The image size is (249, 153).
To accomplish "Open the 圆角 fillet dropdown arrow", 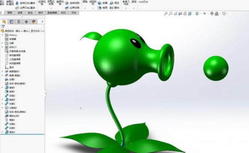I will pyautogui.click(x=85, y=8).
